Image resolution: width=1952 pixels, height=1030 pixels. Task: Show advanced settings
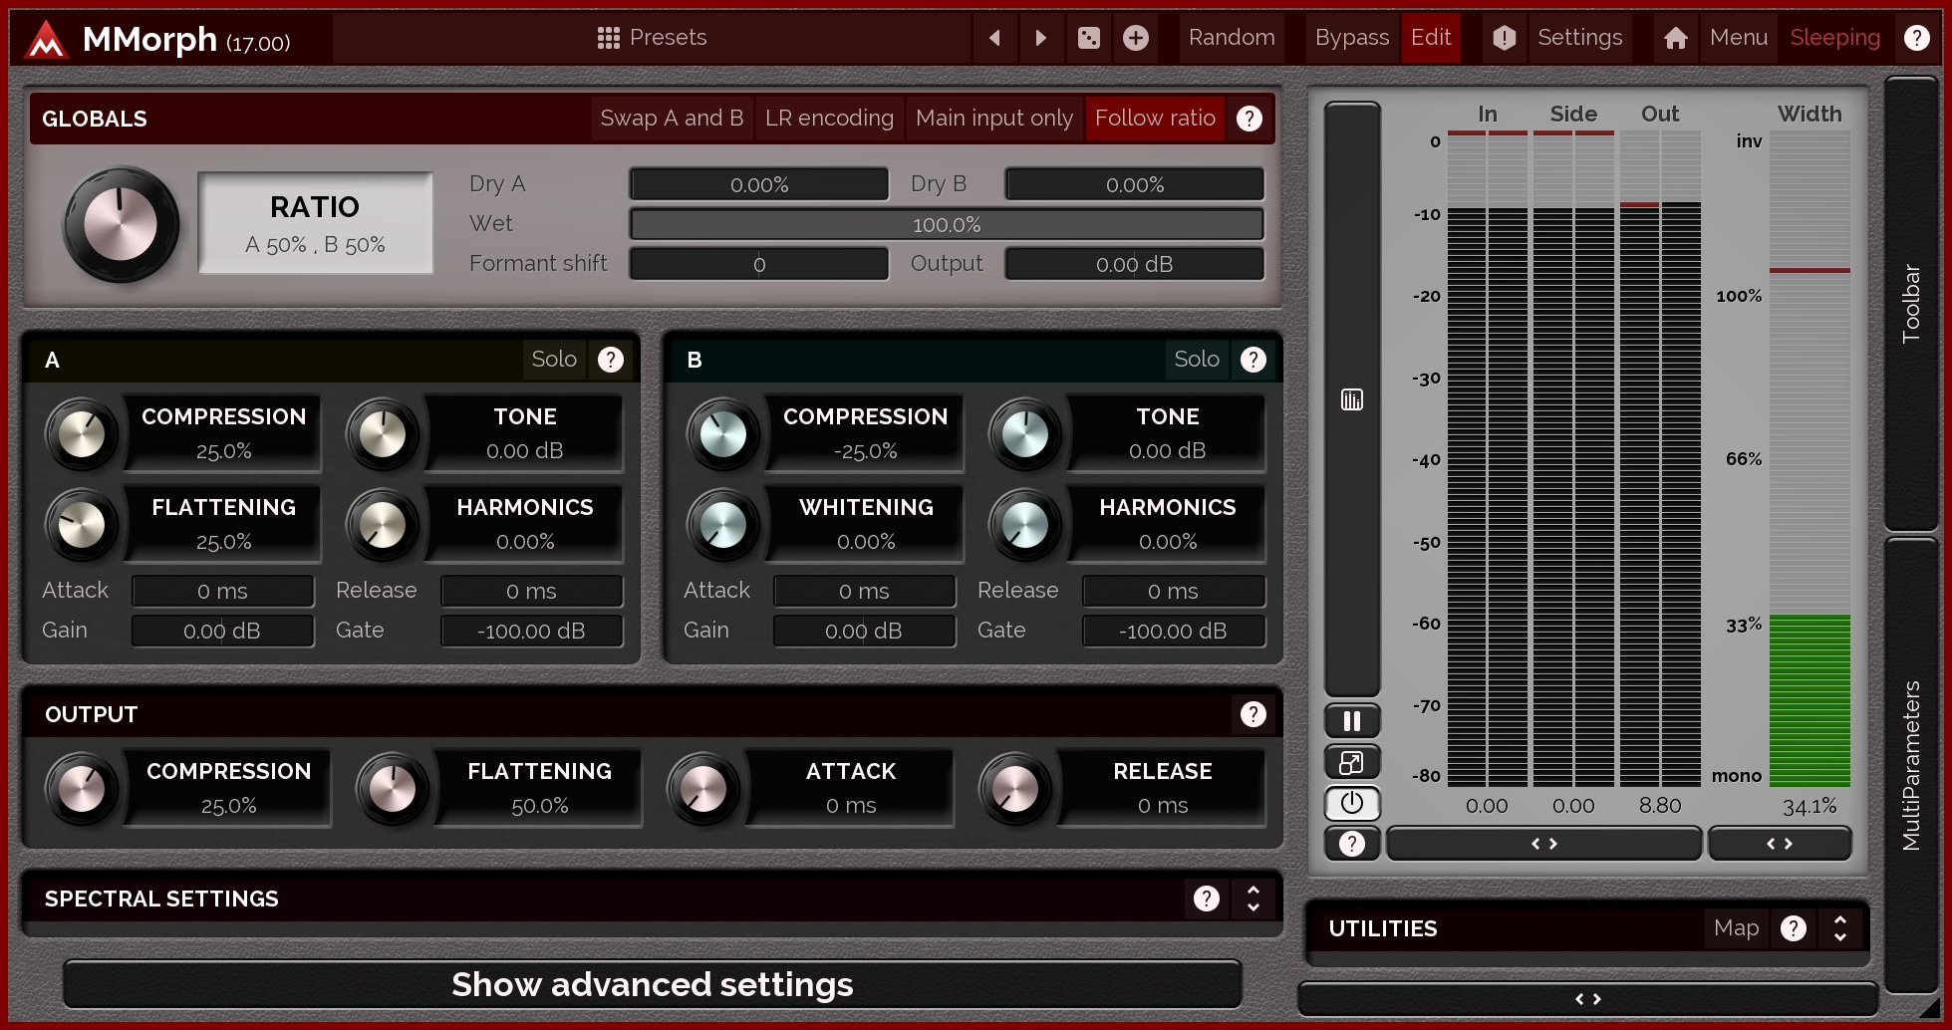coord(652,984)
